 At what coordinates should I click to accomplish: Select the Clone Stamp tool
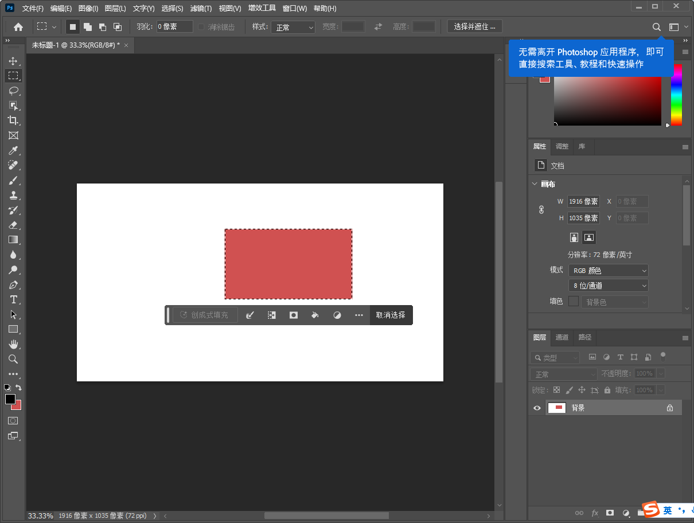13,195
